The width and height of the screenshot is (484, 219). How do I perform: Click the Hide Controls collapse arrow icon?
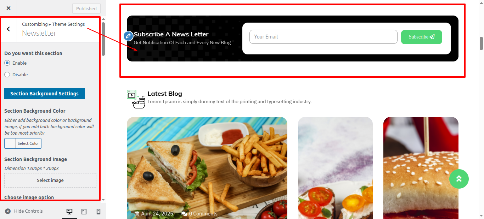(x=8, y=211)
